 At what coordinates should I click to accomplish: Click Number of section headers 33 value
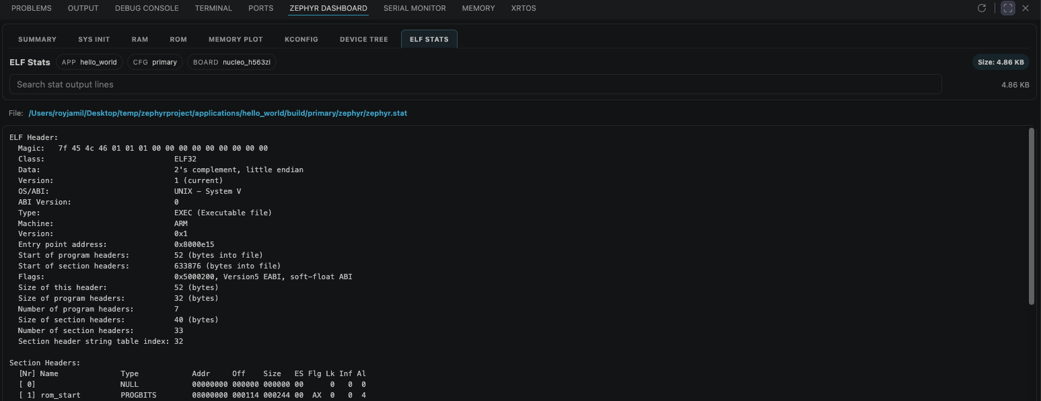178,330
